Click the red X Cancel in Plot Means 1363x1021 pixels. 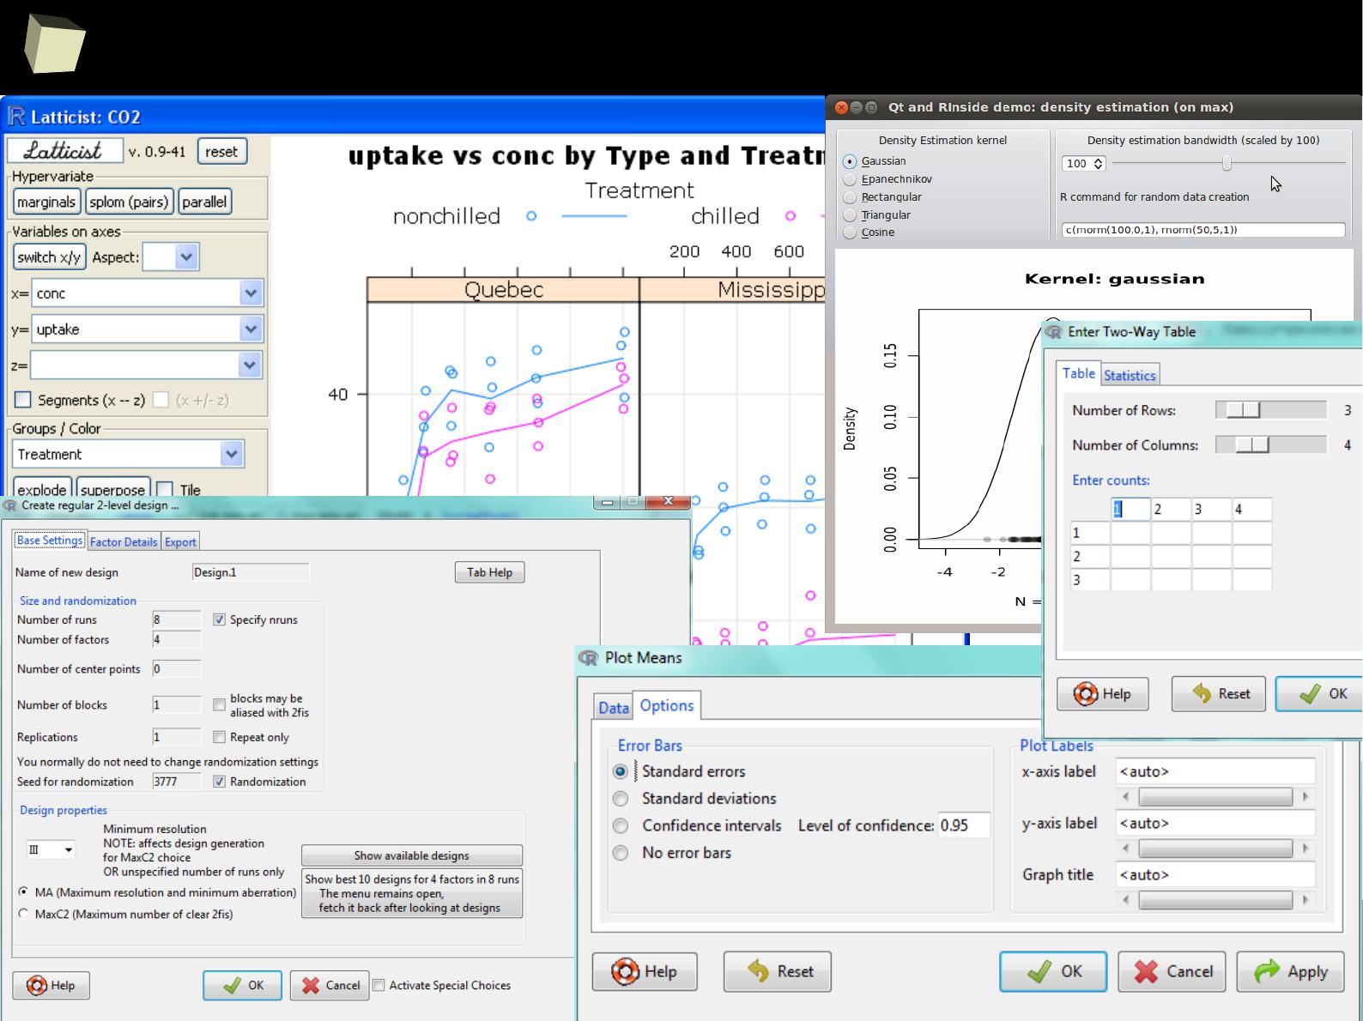click(x=1172, y=971)
